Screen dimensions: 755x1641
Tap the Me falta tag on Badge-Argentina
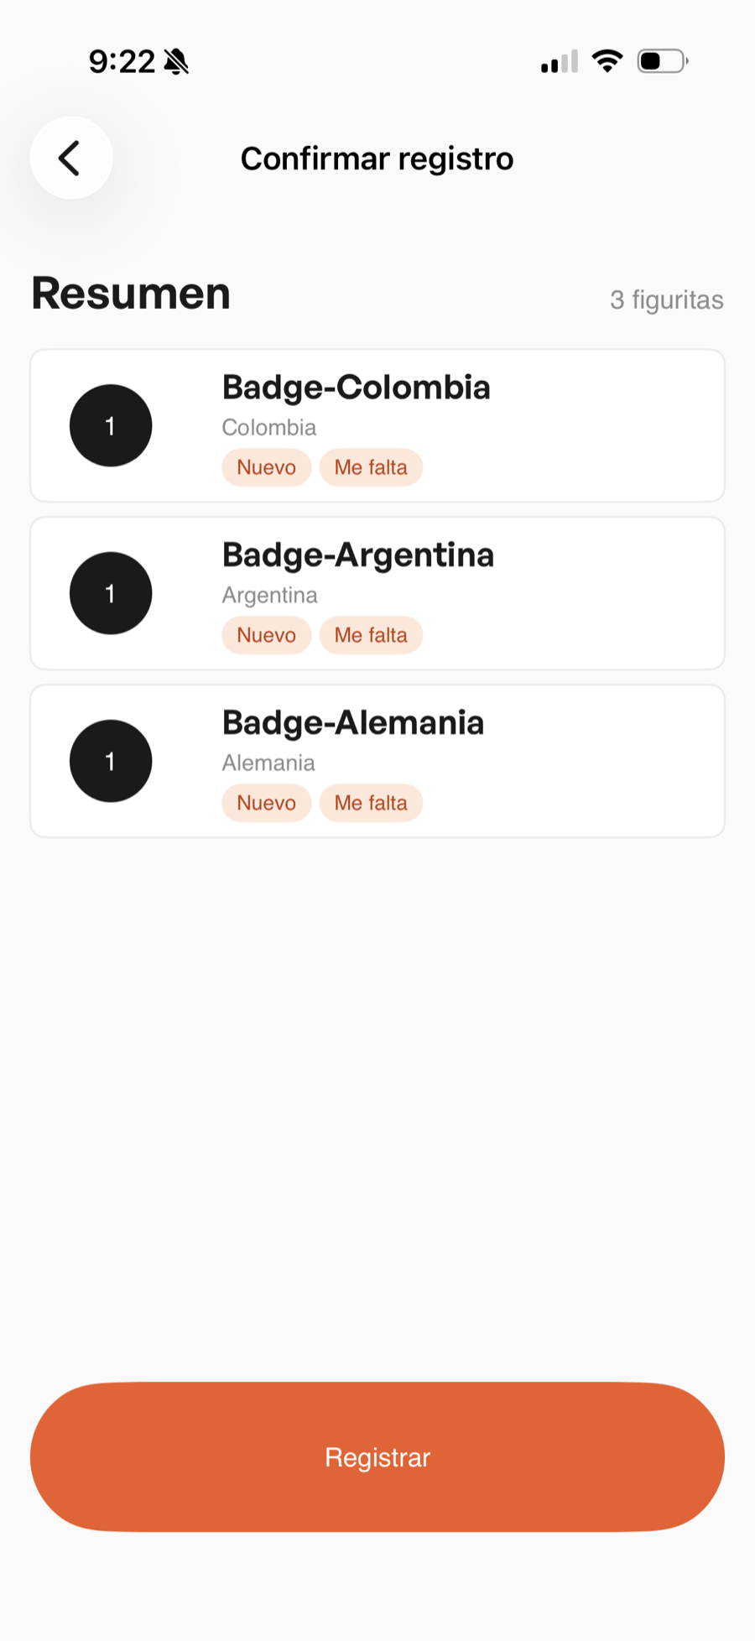coord(371,635)
